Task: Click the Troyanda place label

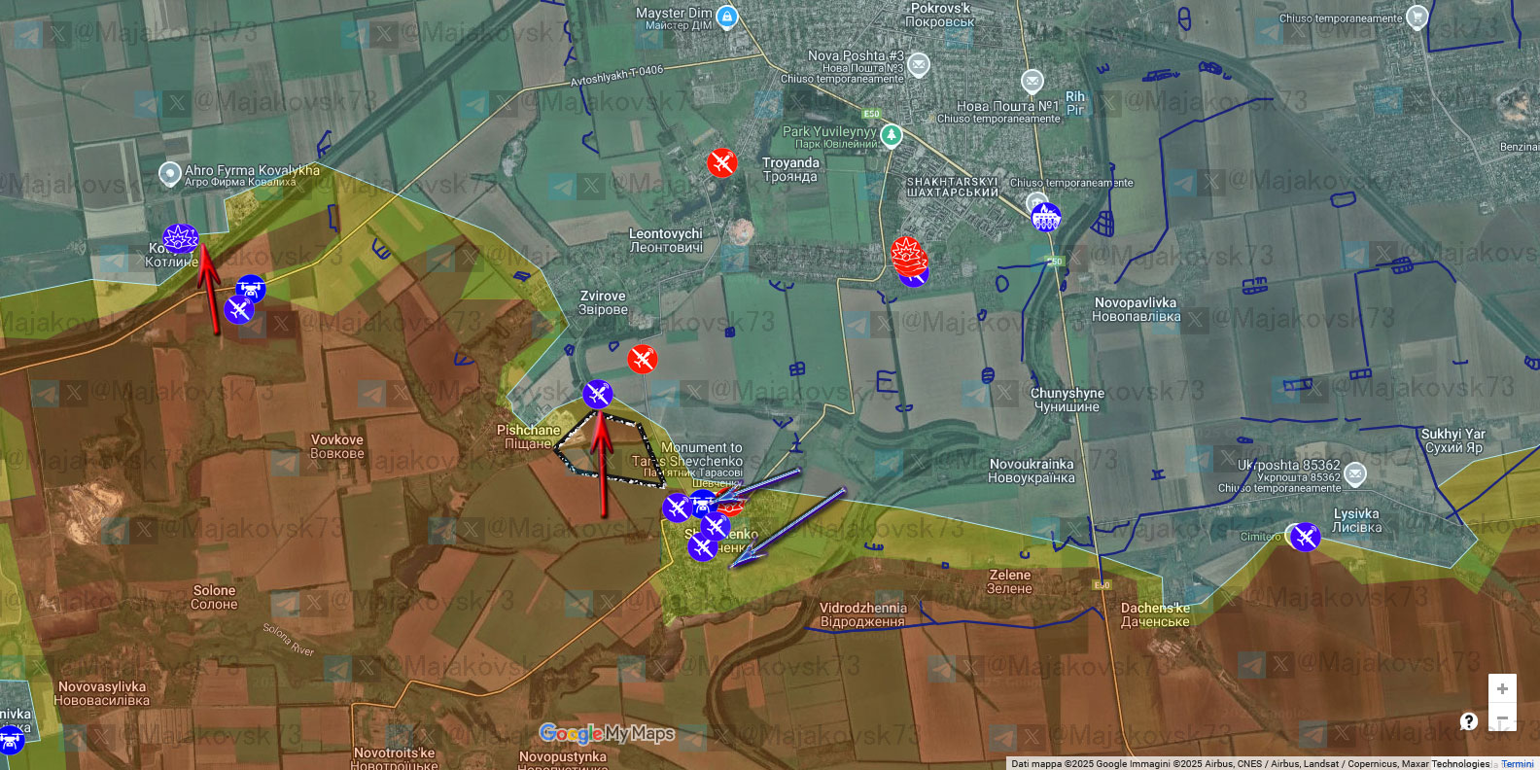Action: 790,169
